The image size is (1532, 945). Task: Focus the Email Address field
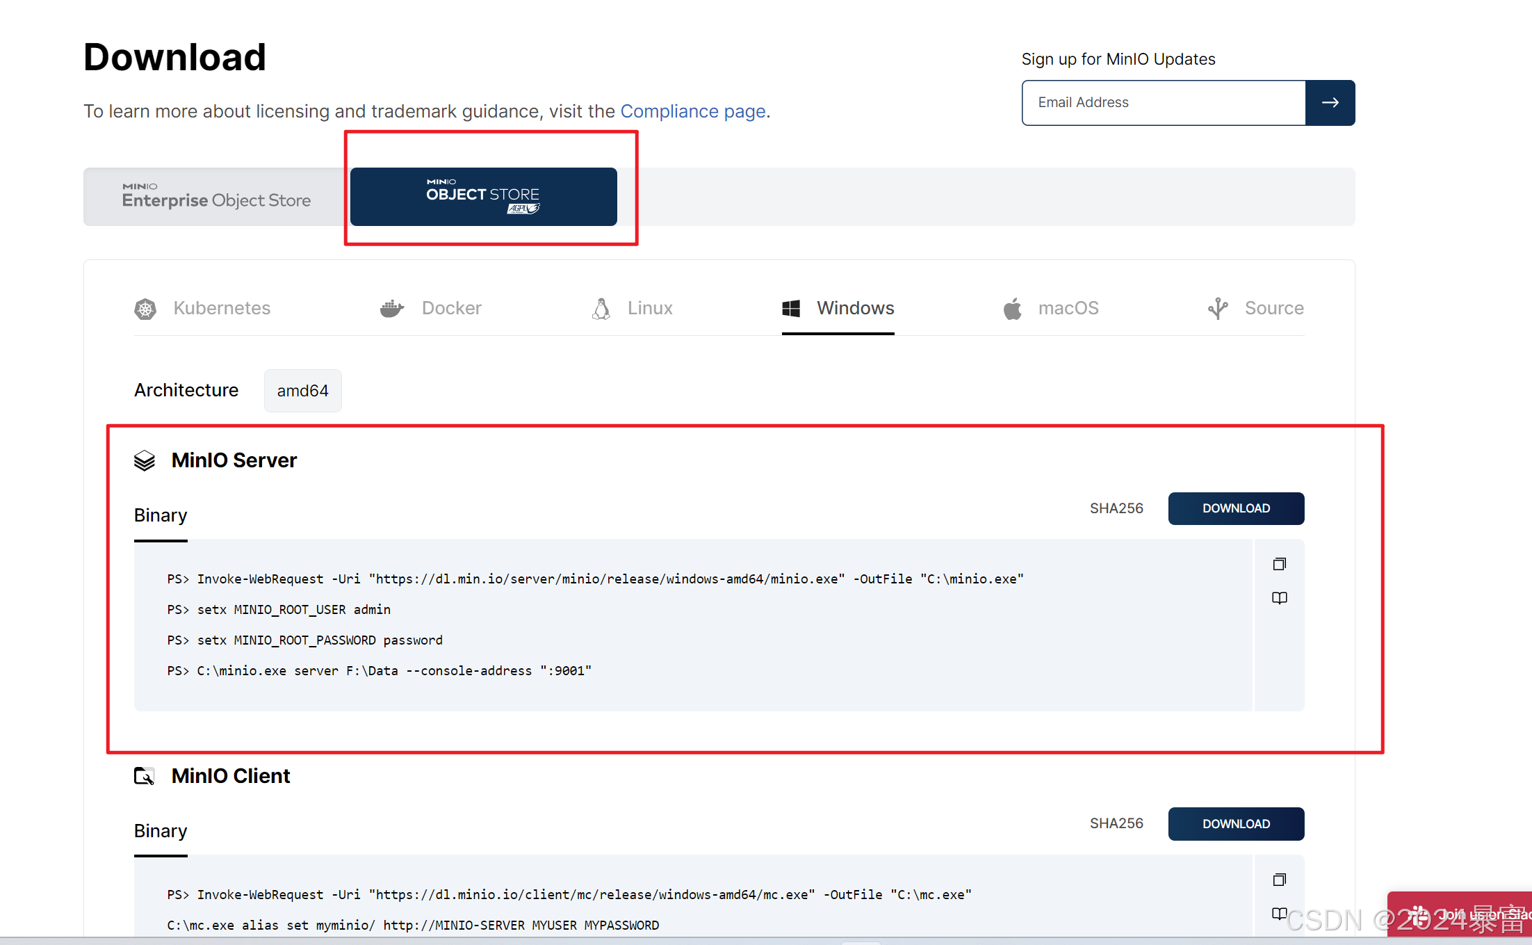pos(1164,103)
